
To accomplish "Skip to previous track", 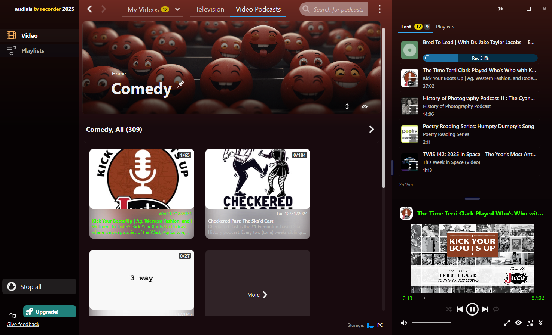I will 460,309.
